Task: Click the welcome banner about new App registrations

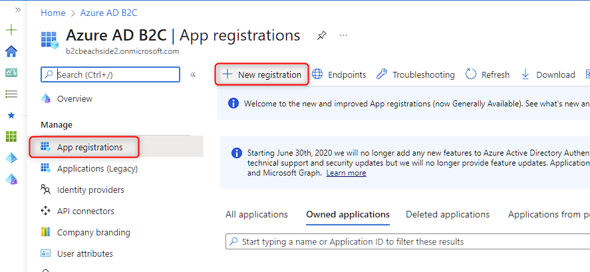Action: 403,104
